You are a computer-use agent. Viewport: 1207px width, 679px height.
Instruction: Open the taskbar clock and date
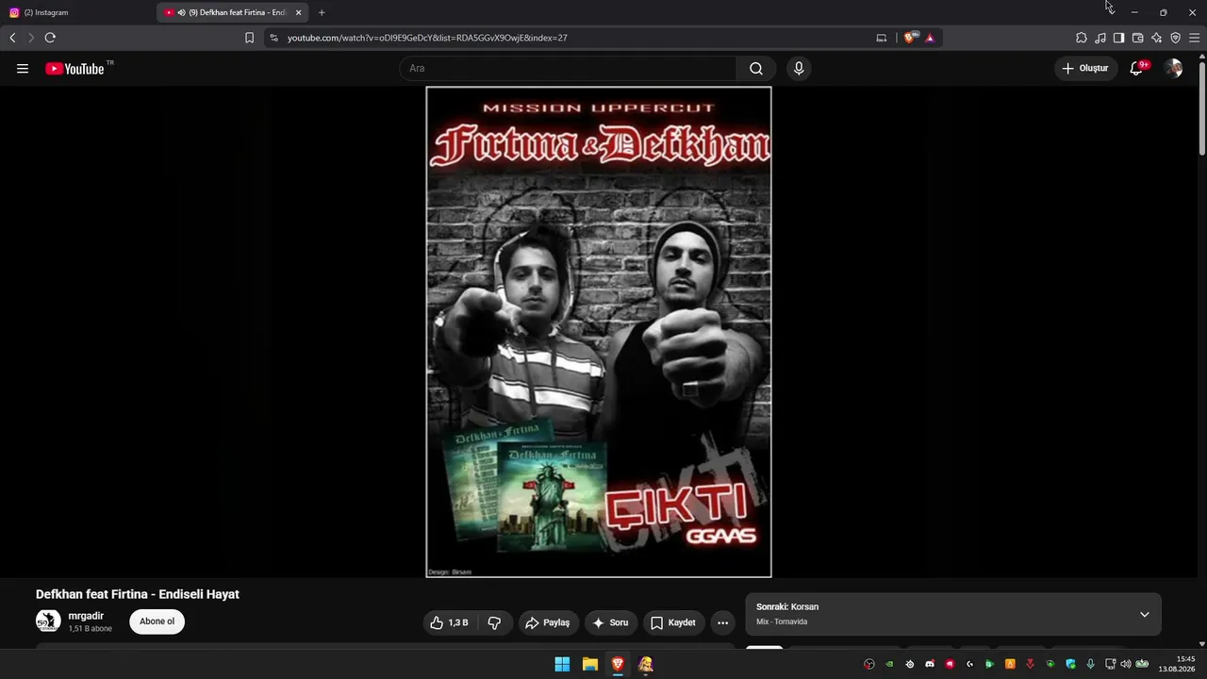tap(1178, 664)
